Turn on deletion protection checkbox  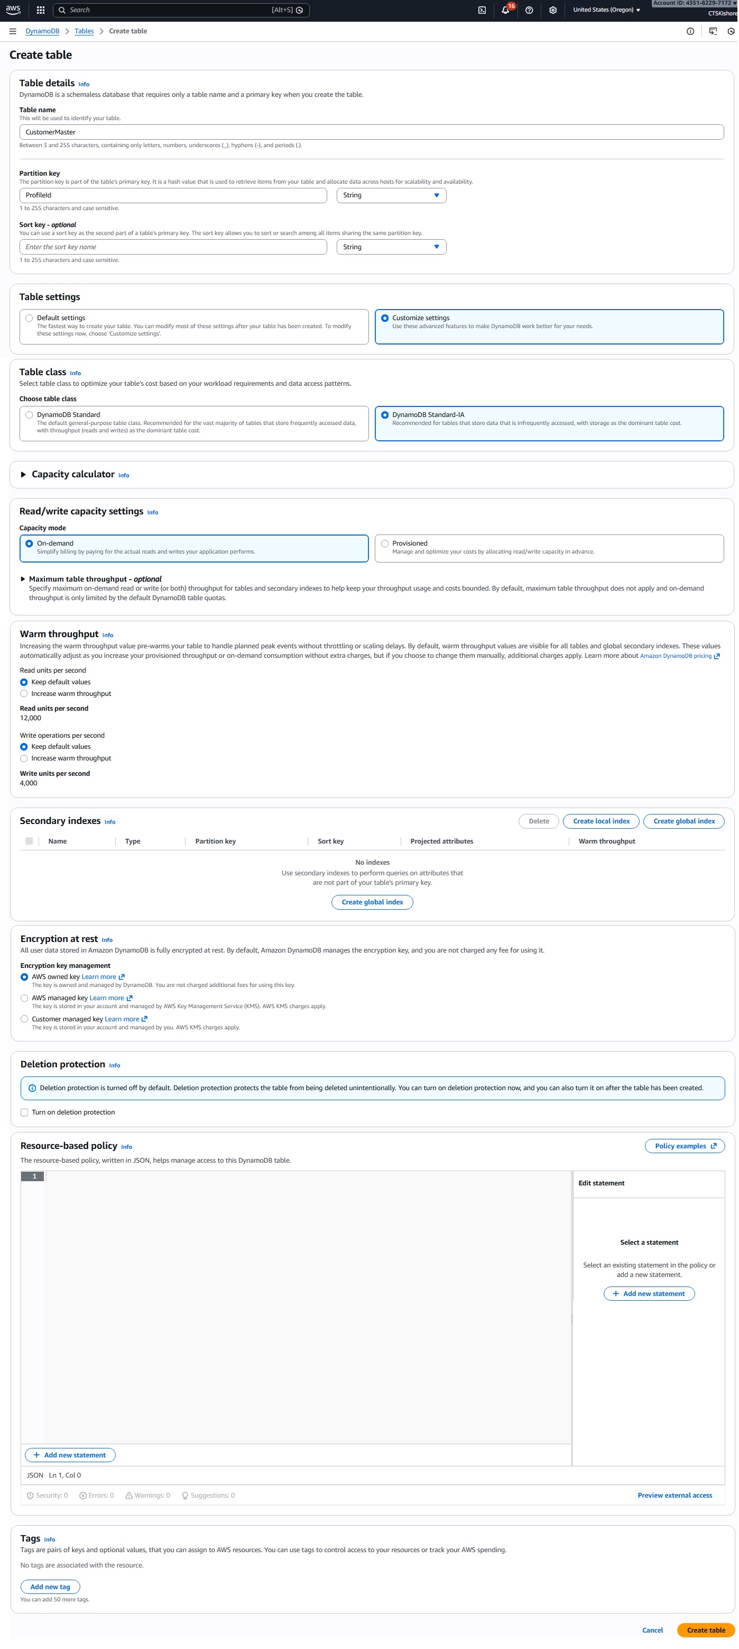[24, 1112]
